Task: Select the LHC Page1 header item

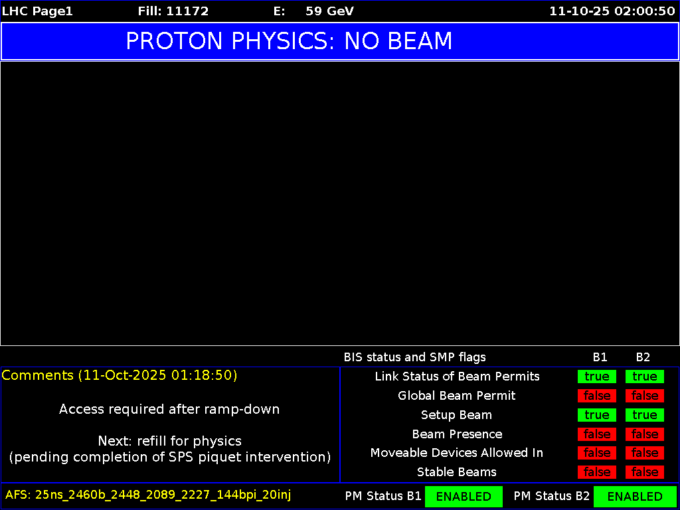Action: [x=37, y=11]
